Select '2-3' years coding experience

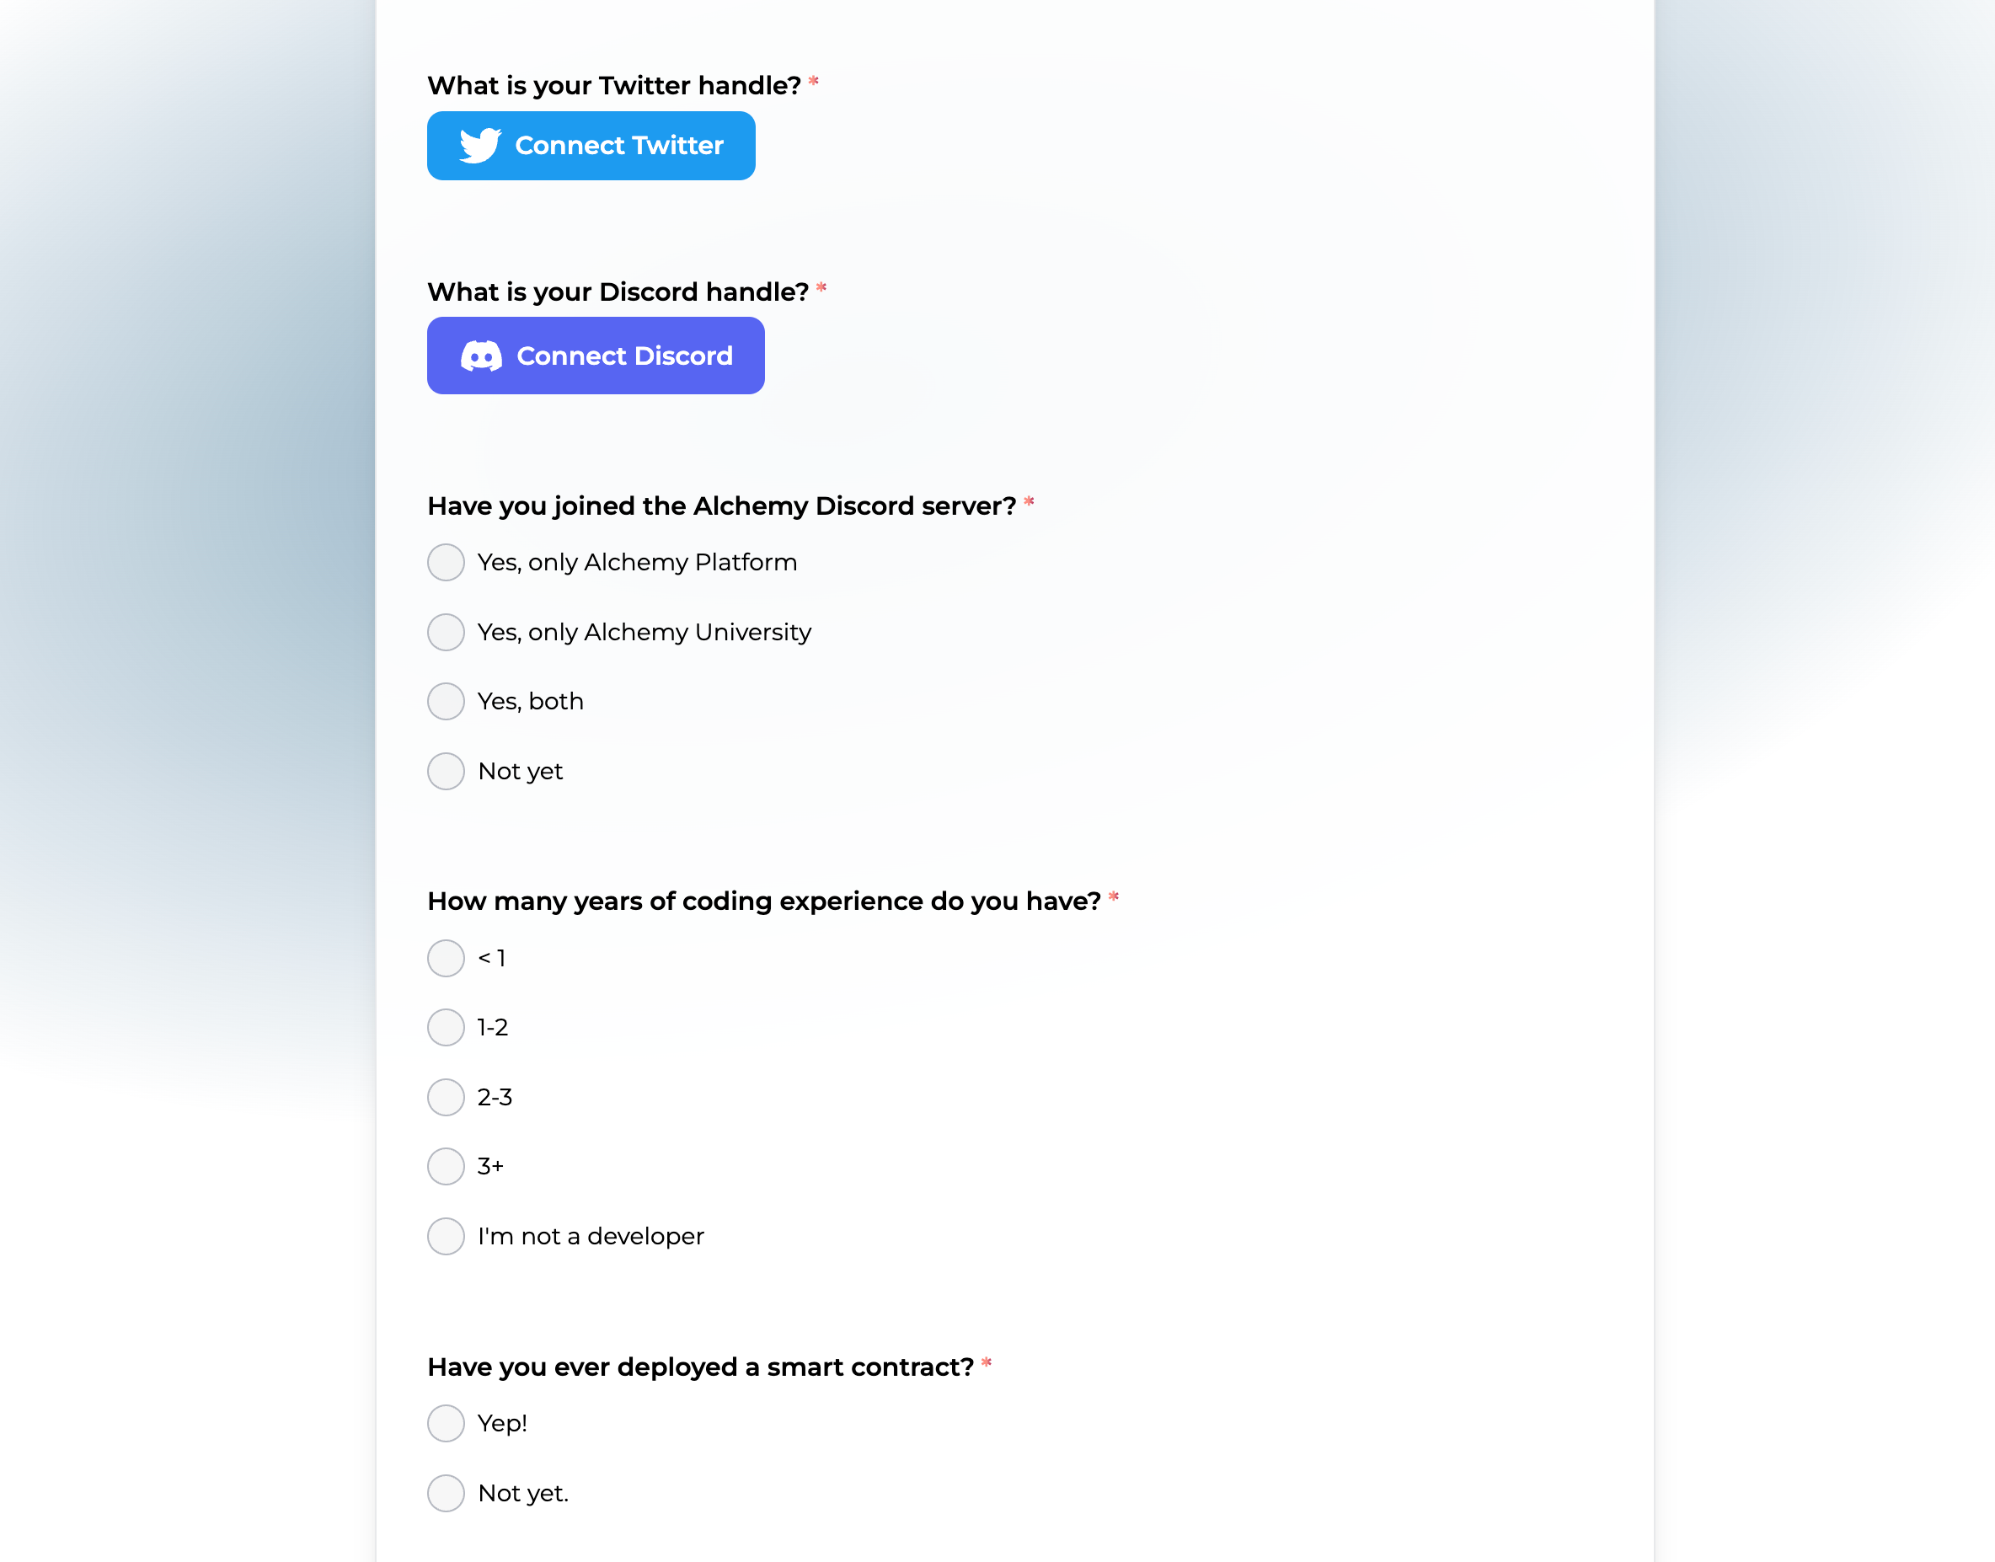pos(447,1098)
